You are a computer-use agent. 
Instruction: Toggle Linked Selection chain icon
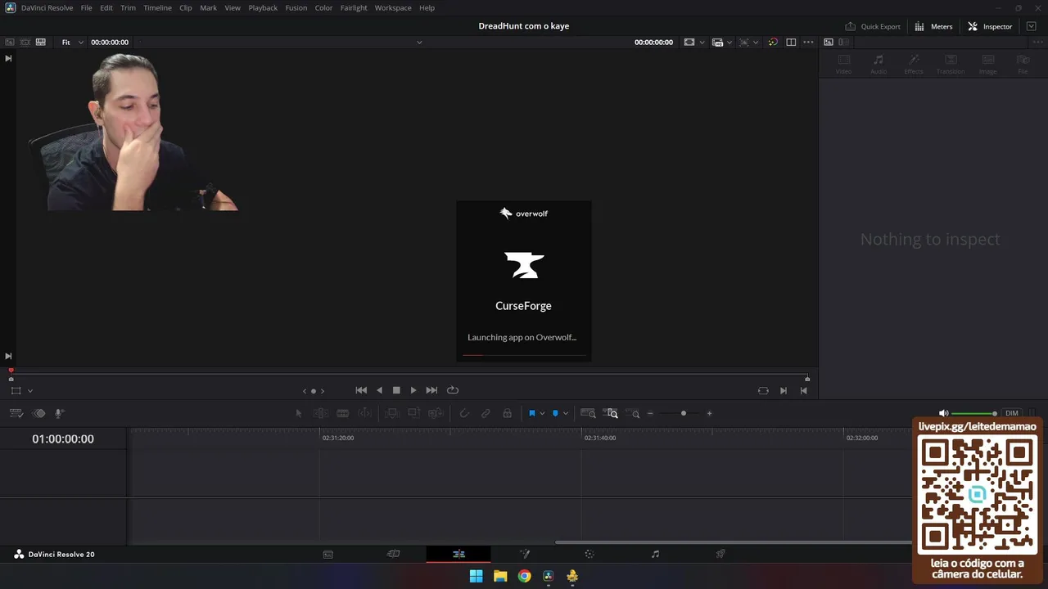486,413
